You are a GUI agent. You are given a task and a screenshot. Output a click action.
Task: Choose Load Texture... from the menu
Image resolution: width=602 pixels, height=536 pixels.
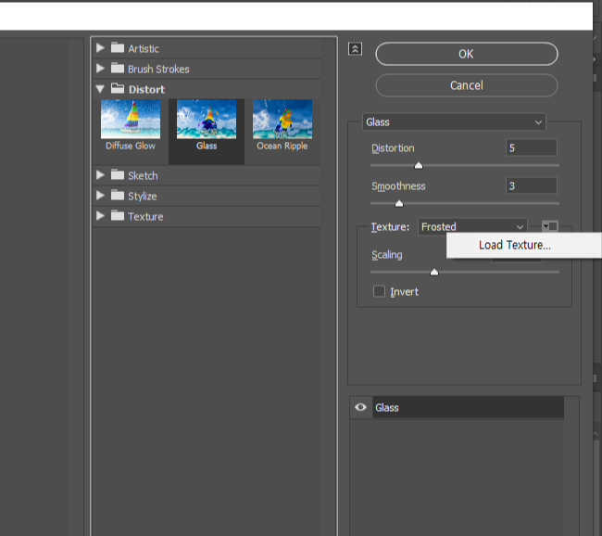[x=523, y=245]
